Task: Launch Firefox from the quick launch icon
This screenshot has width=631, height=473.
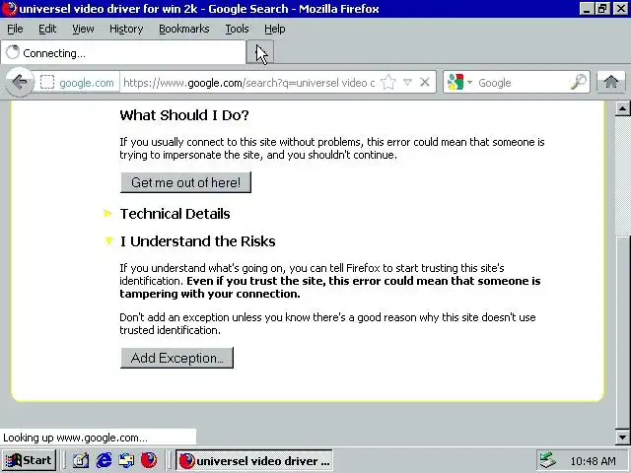Action: point(149,460)
